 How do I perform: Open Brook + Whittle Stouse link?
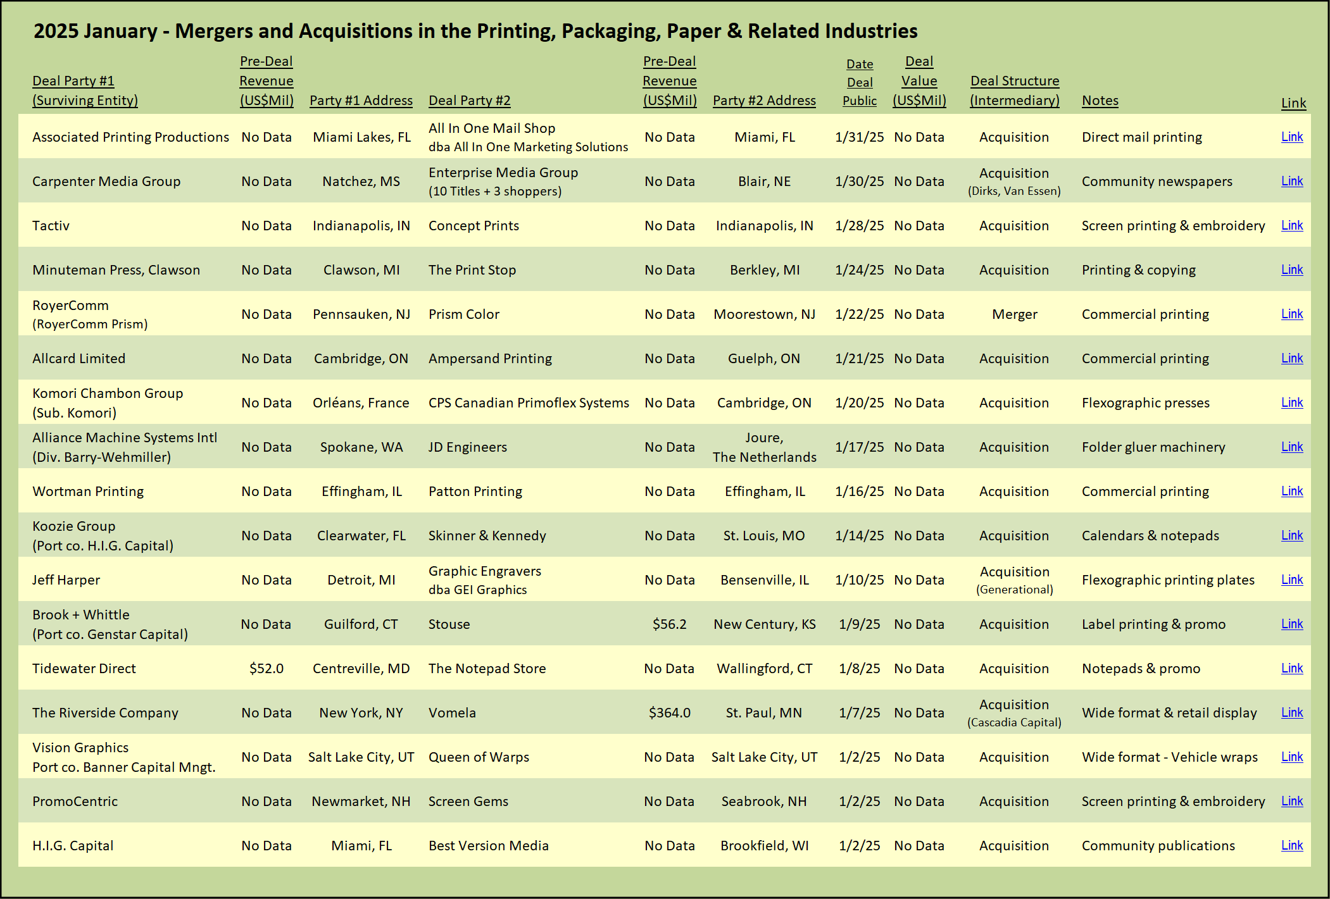[x=1291, y=624]
